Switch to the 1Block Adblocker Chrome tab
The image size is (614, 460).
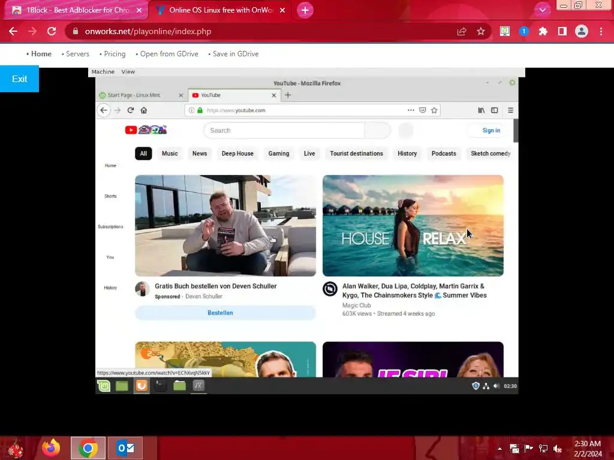77,10
